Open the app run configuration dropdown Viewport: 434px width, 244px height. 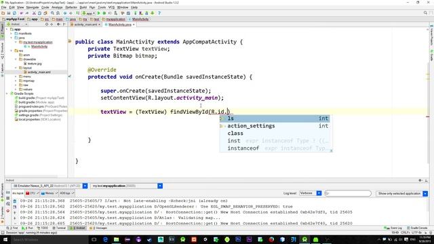click(89, 13)
